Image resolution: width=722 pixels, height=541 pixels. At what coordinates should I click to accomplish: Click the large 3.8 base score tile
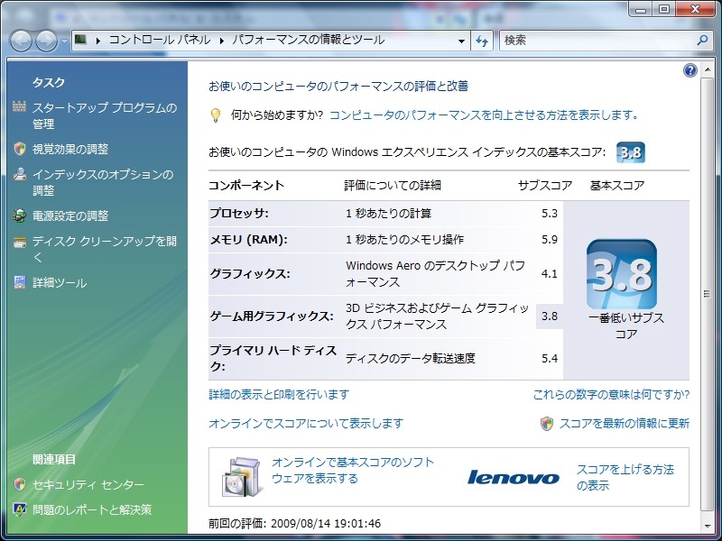(x=622, y=275)
